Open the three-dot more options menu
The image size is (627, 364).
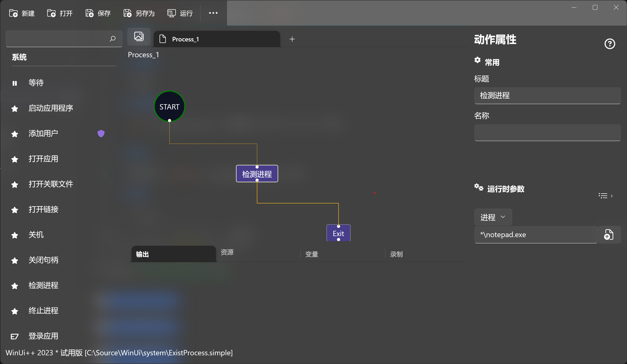[x=213, y=13]
